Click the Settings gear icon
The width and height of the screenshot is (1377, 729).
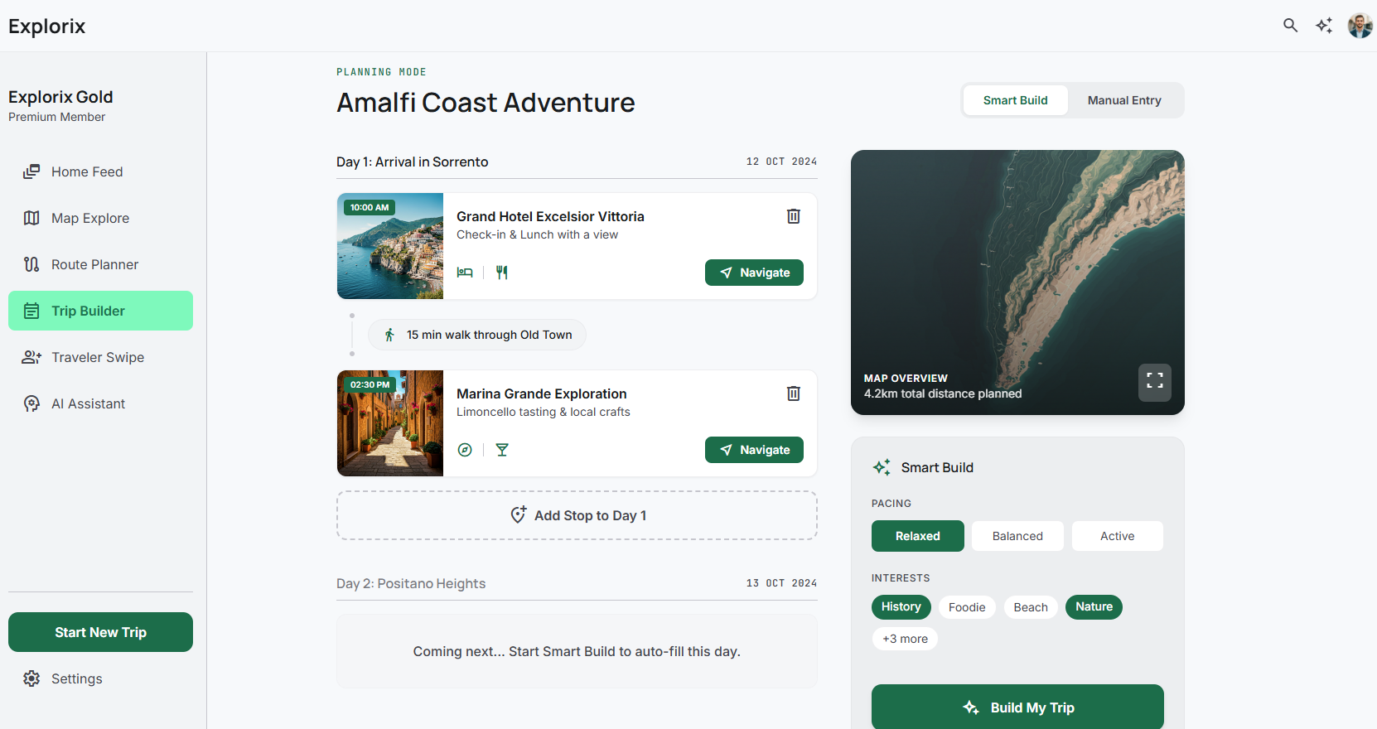(31, 678)
